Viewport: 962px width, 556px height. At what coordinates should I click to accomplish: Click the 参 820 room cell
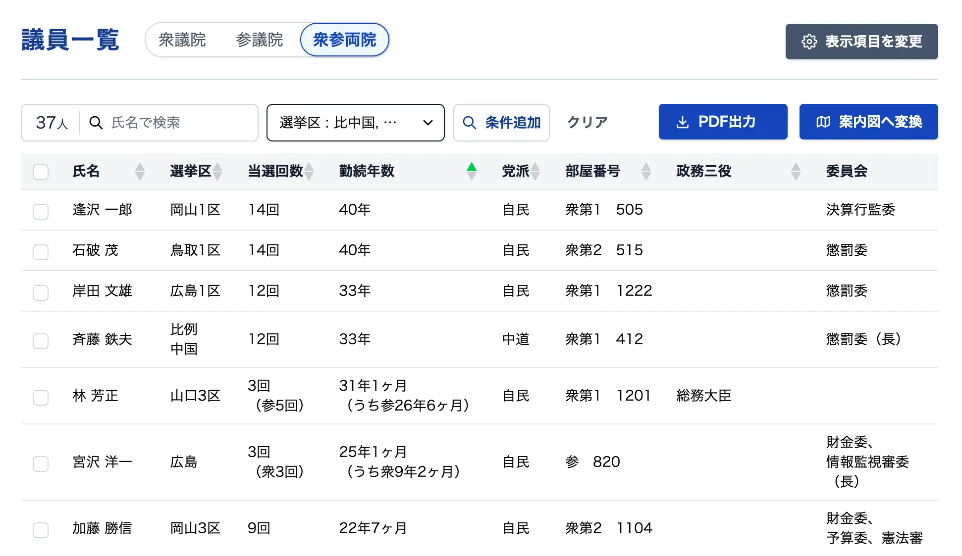point(592,462)
